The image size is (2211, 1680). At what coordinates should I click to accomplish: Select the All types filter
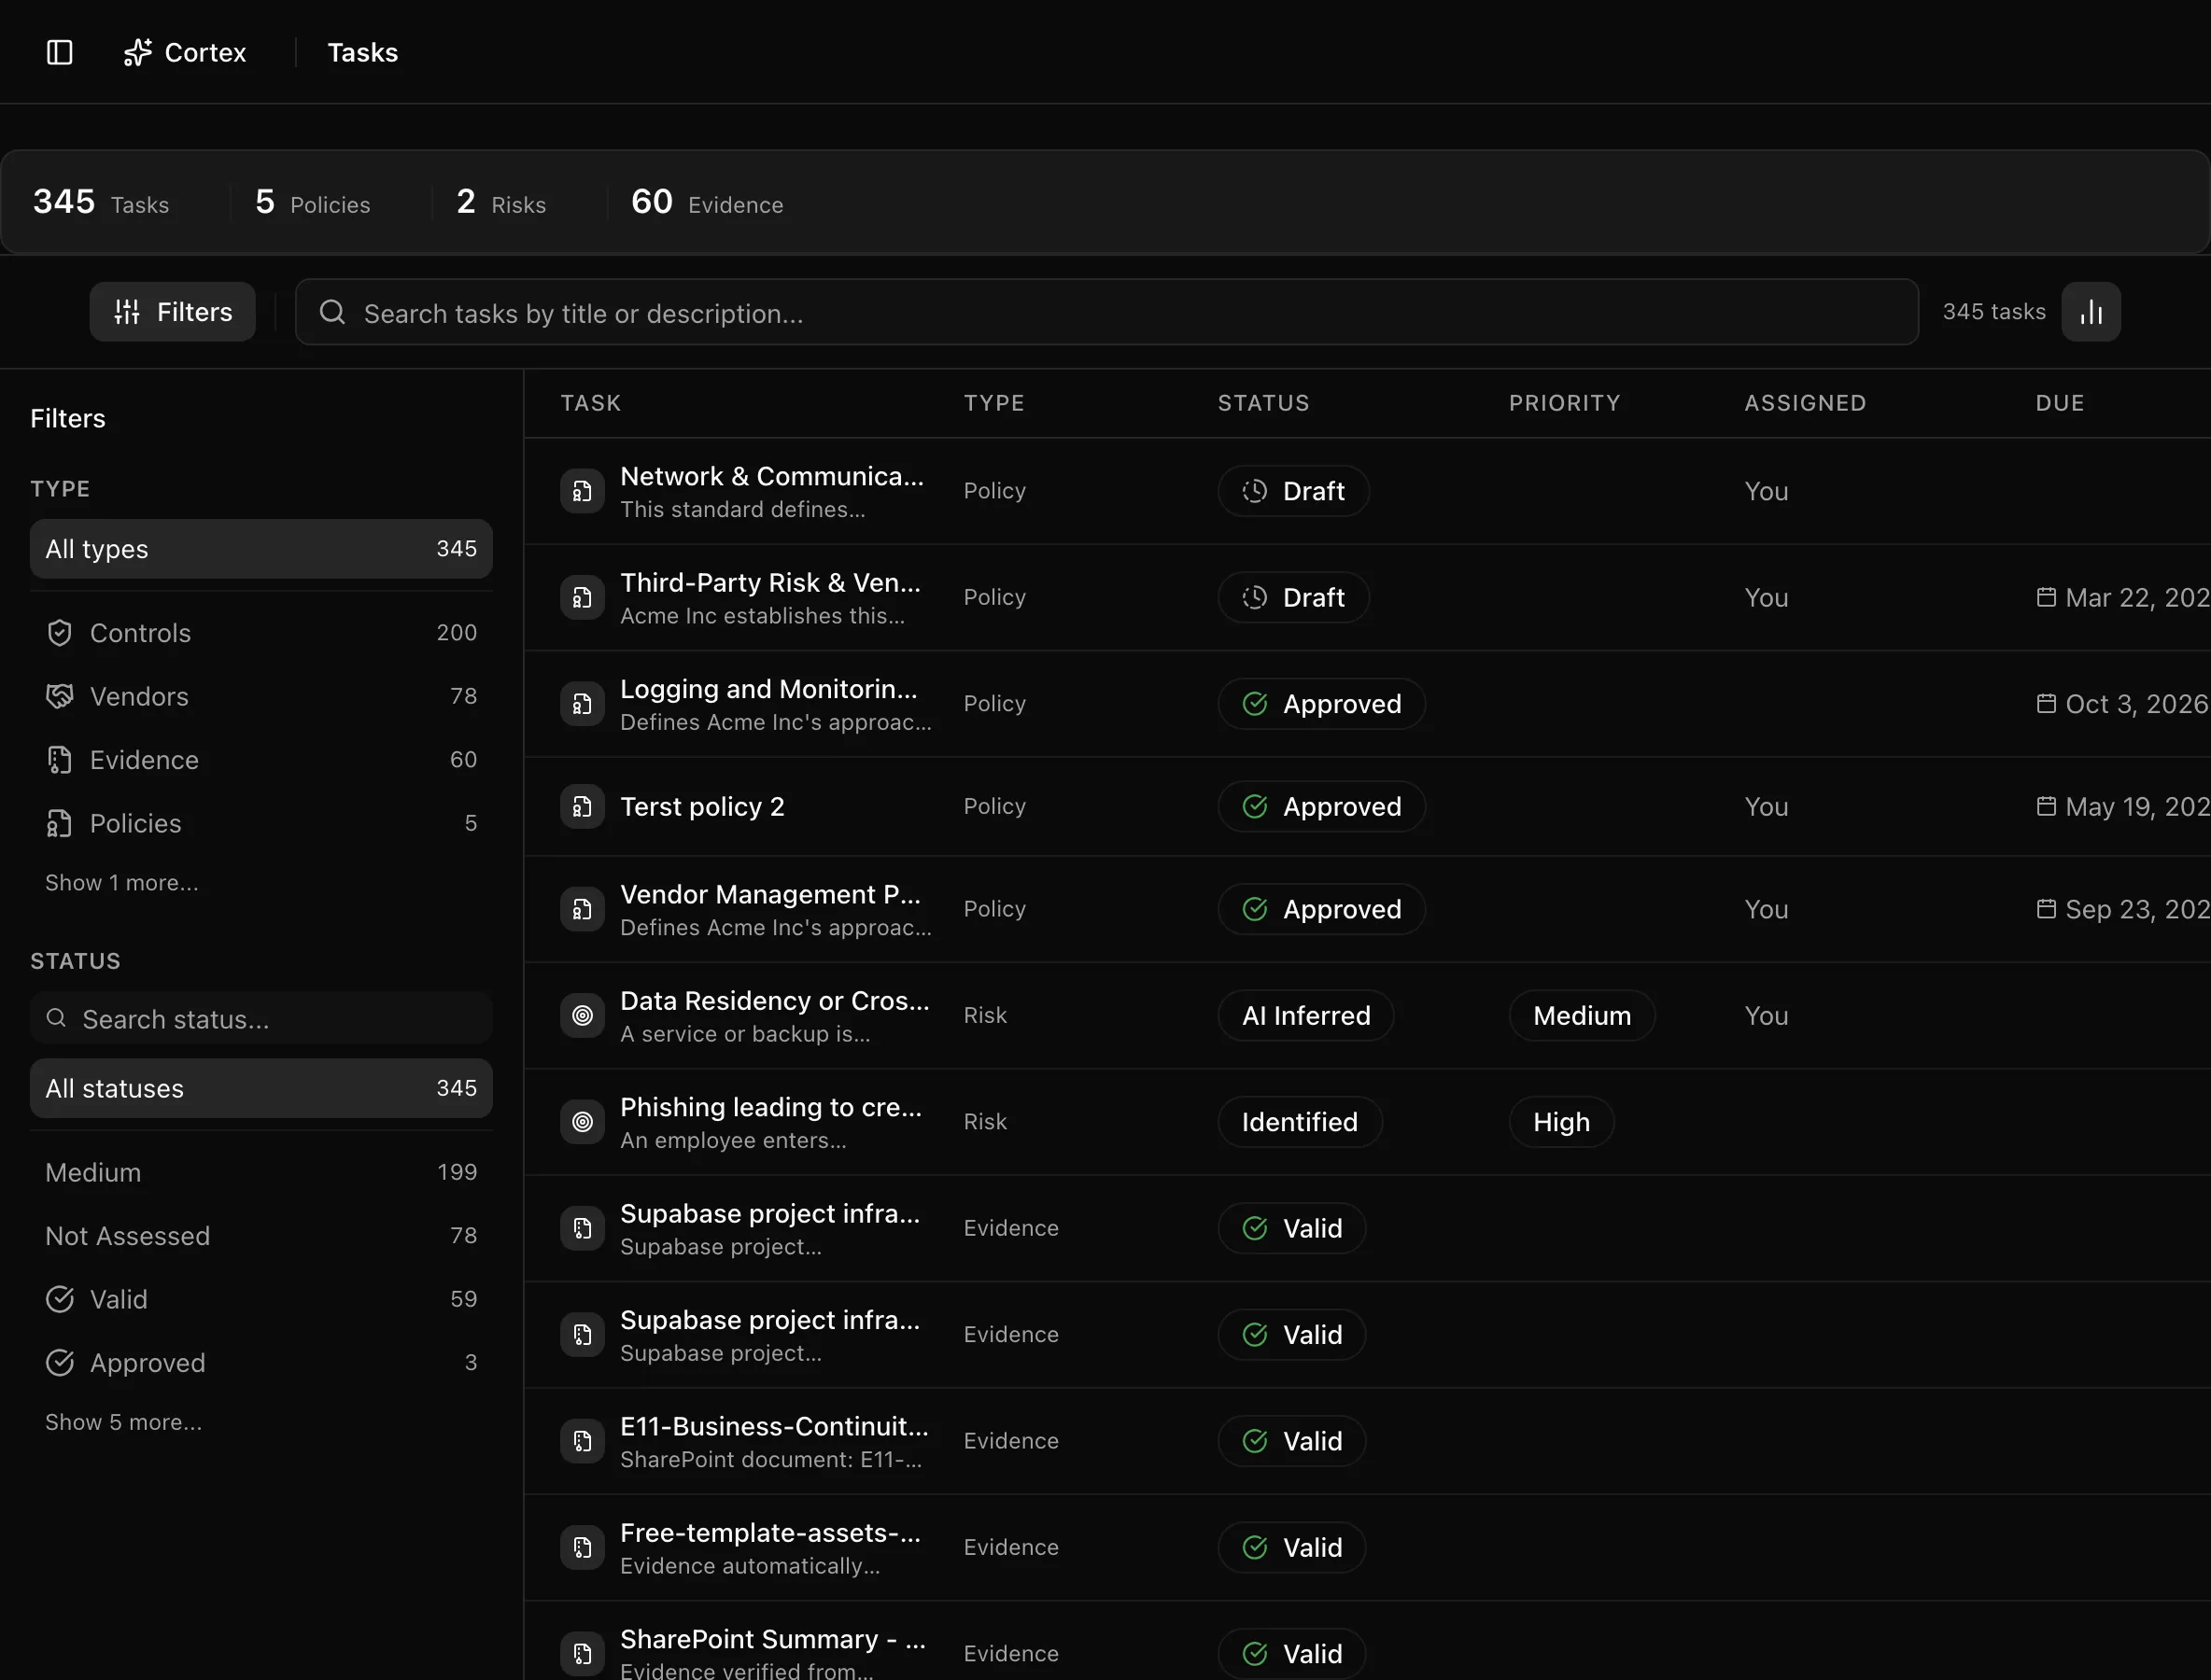coord(261,549)
